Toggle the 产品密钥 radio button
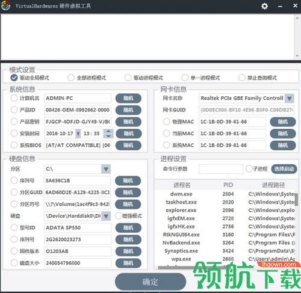The width and height of the screenshot is (301, 293). pyautogui.click(x=14, y=122)
